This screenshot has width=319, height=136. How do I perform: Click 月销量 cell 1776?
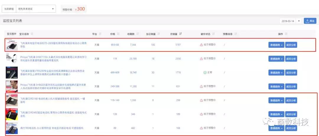click(178, 72)
